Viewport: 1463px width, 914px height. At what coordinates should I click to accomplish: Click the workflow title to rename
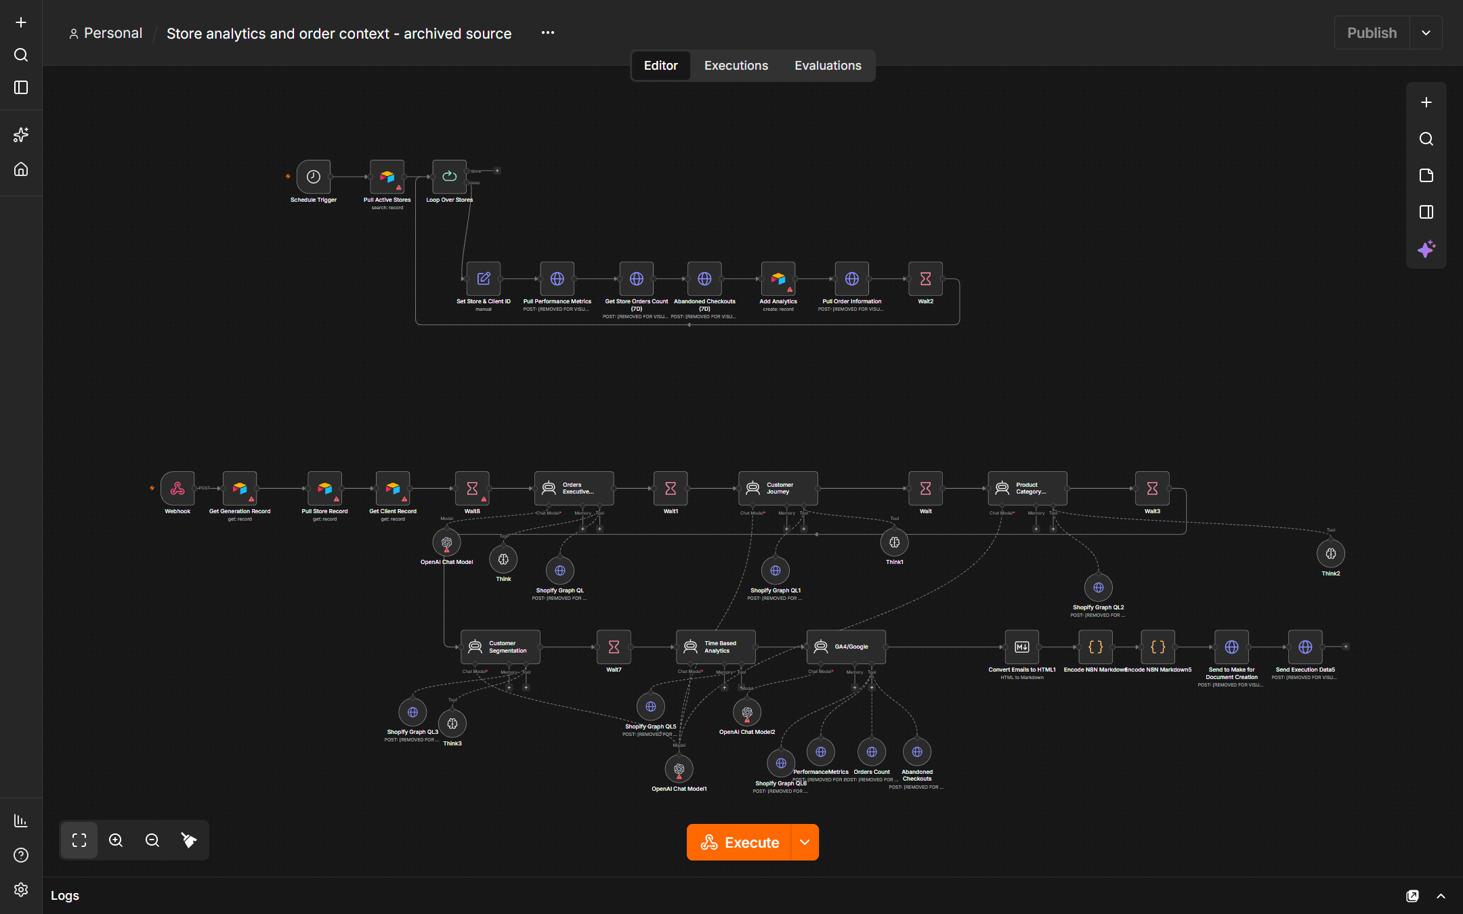tap(339, 33)
